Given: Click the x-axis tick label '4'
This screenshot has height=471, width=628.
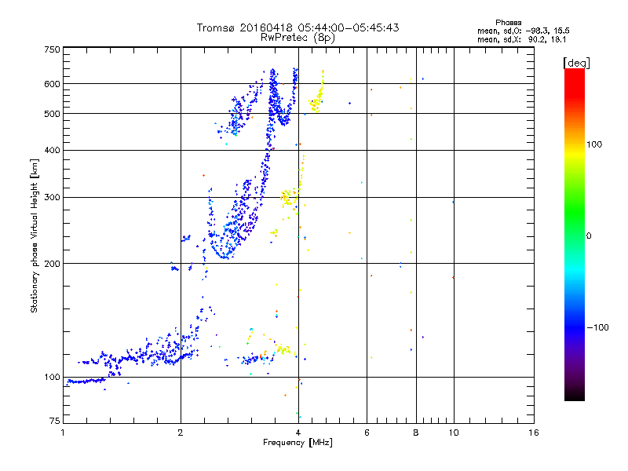Looking at the screenshot, I should point(298,433).
